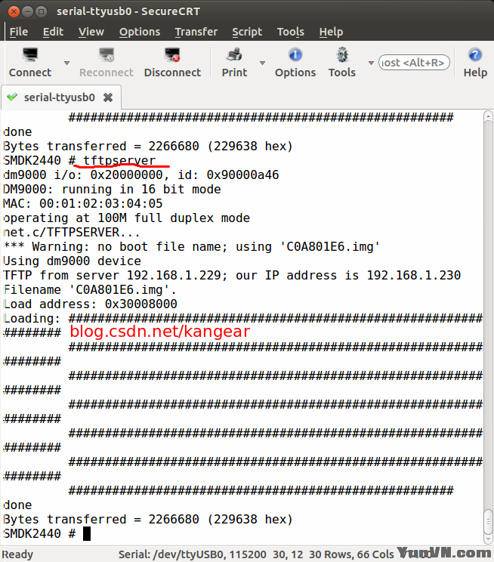Close the serial-ttyusb0 tab
The image size is (494, 562).
click(108, 97)
